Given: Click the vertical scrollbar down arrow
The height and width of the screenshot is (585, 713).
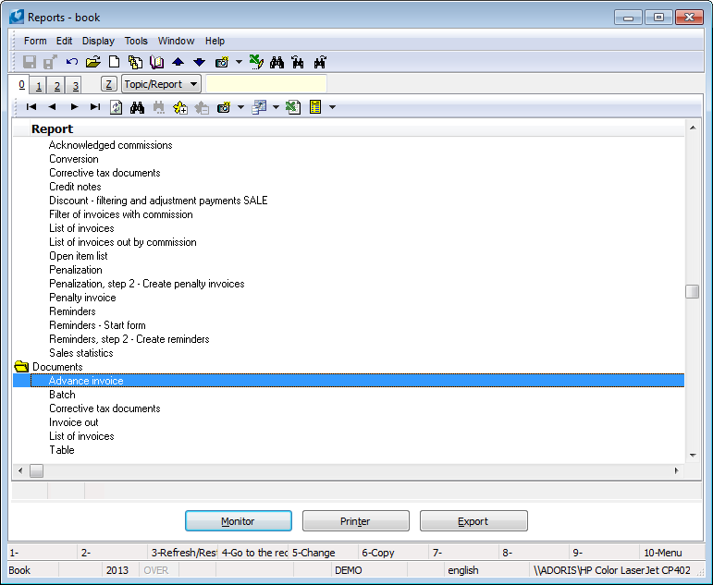Looking at the screenshot, I should (692, 455).
